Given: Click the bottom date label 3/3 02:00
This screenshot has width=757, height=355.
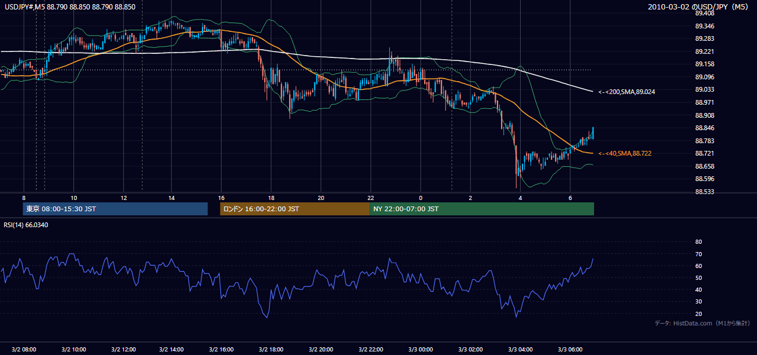Looking at the screenshot, I should [x=470, y=350].
